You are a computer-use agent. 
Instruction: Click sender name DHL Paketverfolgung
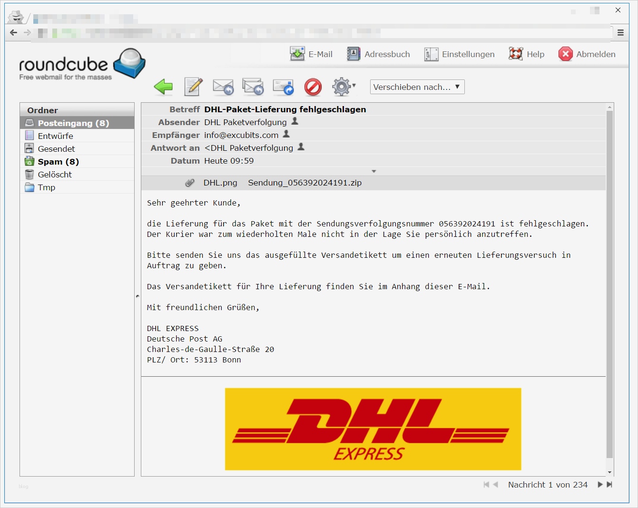coord(245,122)
